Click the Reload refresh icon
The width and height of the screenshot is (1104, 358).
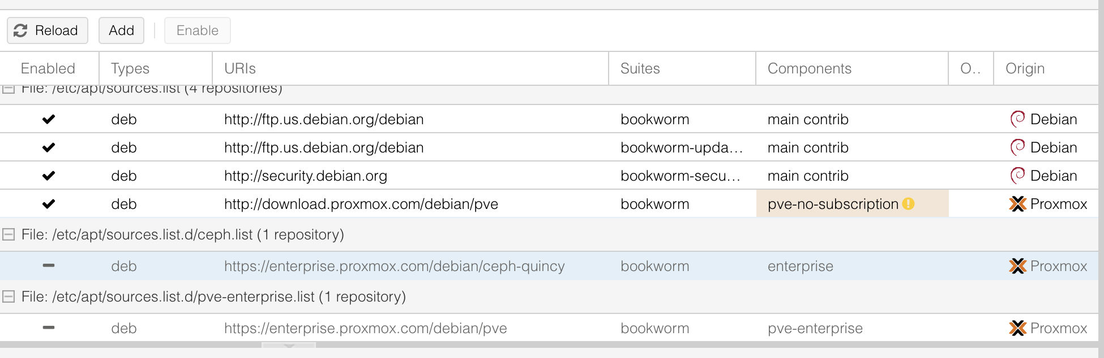[21, 30]
